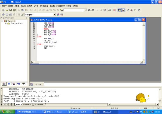Click the '0 Error(s), 3 Warning(s)' output line
Screen dimensions: 162x114
(26, 101)
